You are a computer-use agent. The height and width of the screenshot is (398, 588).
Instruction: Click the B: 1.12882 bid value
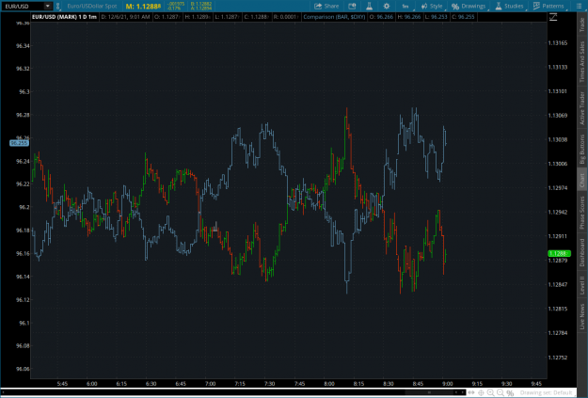coord(201,4)
